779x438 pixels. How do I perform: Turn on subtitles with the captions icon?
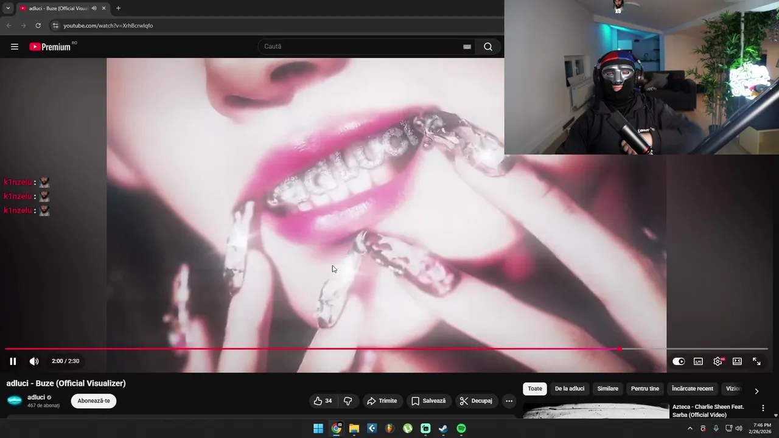(698, 361)
